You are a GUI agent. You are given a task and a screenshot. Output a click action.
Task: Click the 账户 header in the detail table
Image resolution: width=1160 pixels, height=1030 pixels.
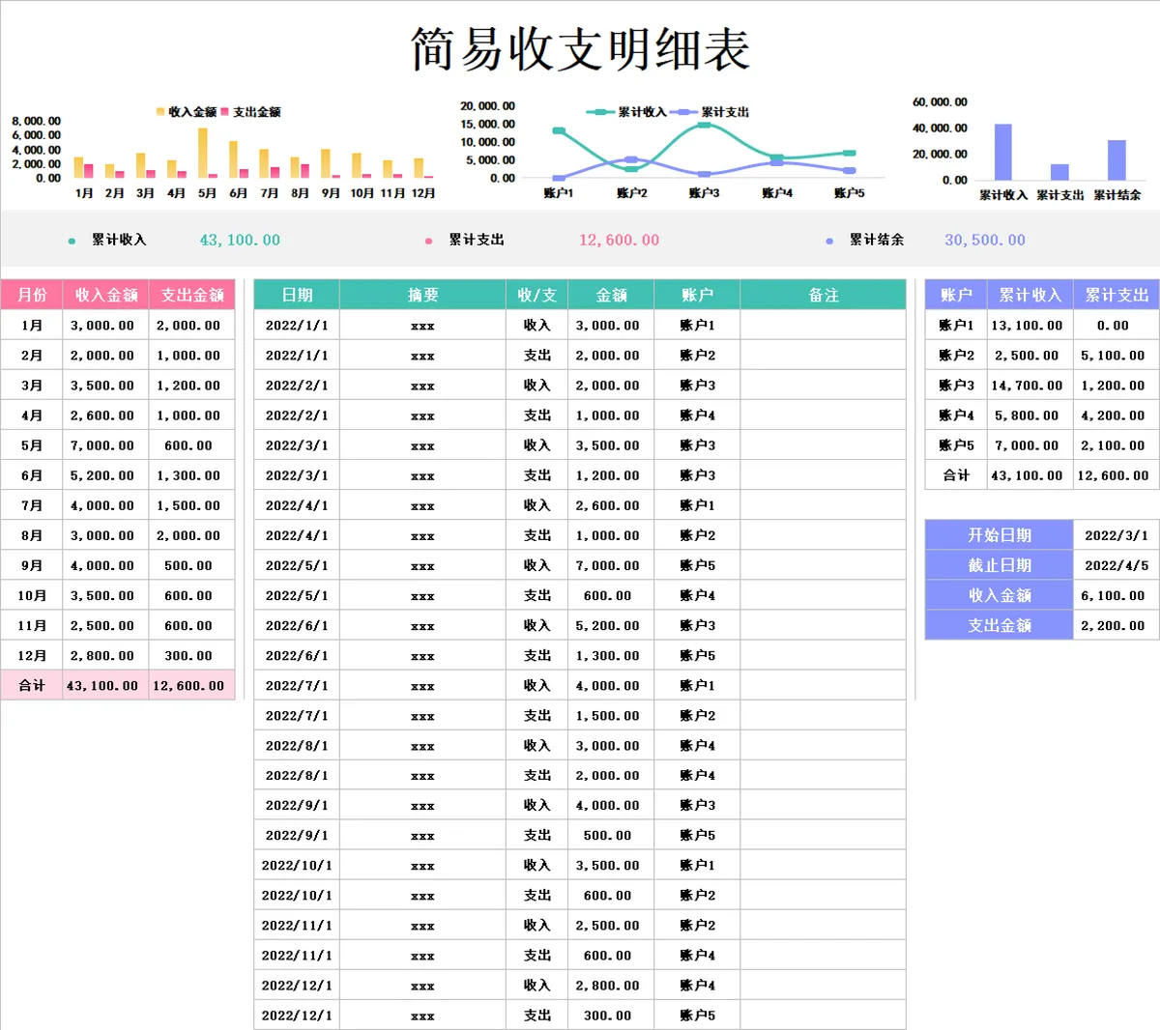(697, 295)
